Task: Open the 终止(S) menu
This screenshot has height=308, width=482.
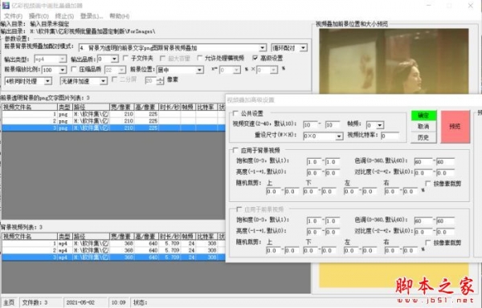Action: tap(64, 16)
